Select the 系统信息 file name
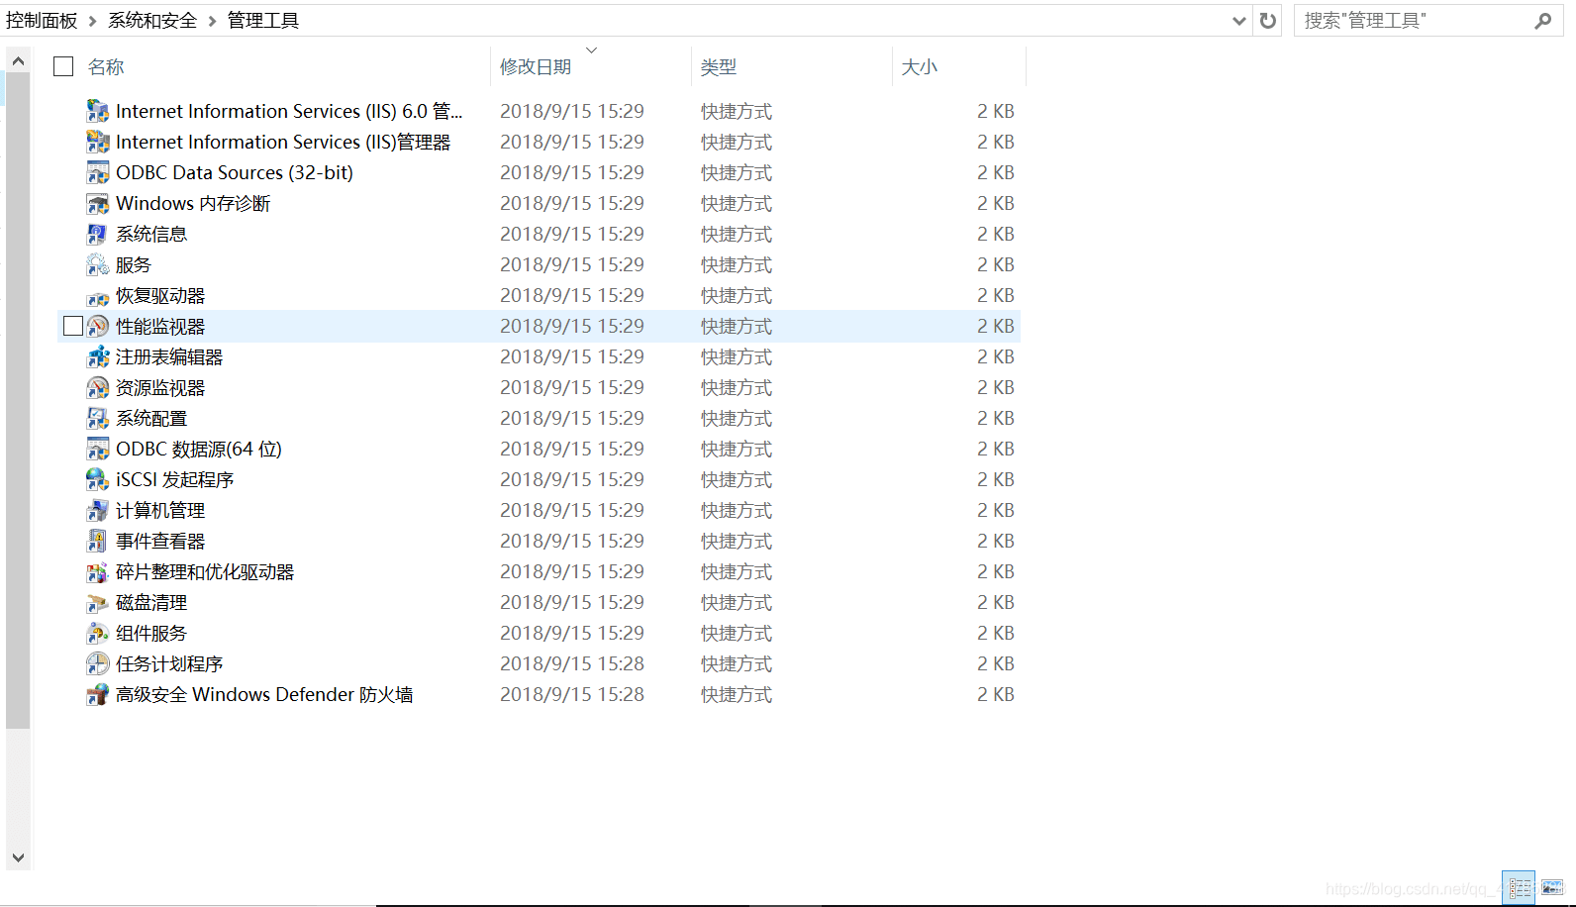The image size is (1576, 907). pos(151,234)
